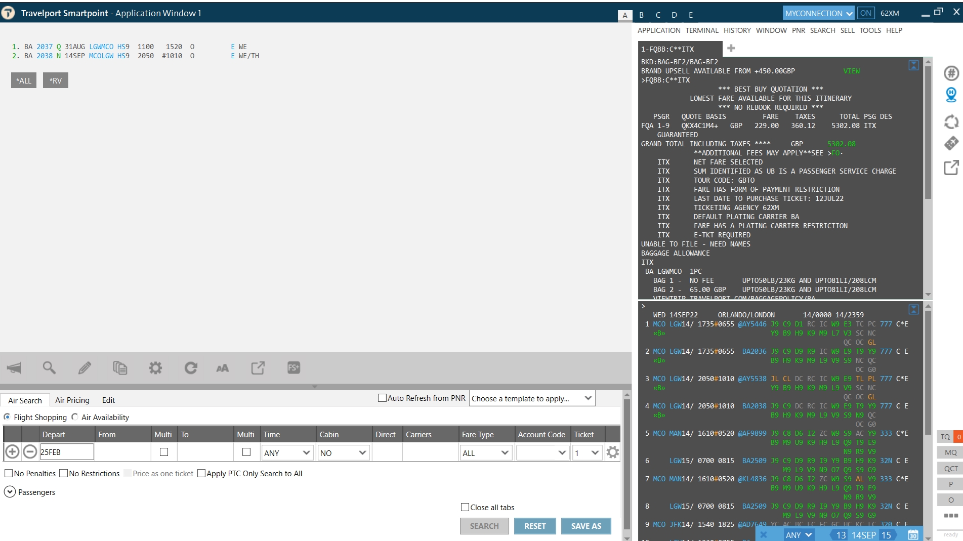The width and height of the screenshot is (963, 541).
Task: Expand the Passengers section
Action: point(10,492)
